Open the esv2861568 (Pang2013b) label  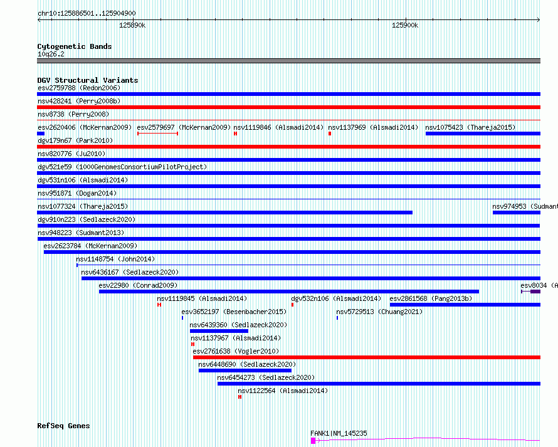coord(431,298)
